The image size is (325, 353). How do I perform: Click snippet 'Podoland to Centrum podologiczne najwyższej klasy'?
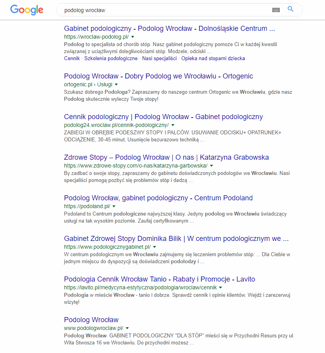(176, 217)
